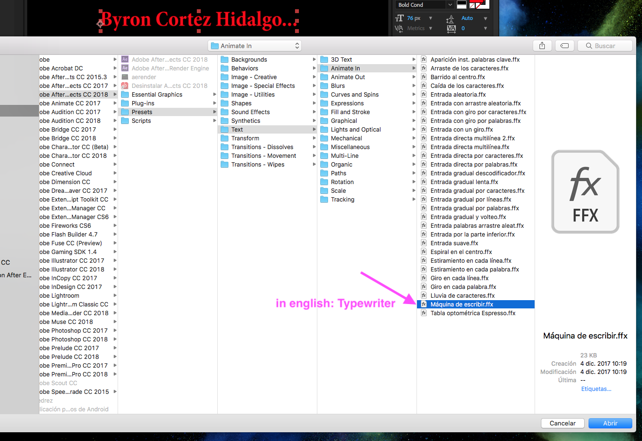The image size is (642, 441).
Task: Expand arrow next to Adobe Acrobat DC
Action: click(x=115, y=68)
